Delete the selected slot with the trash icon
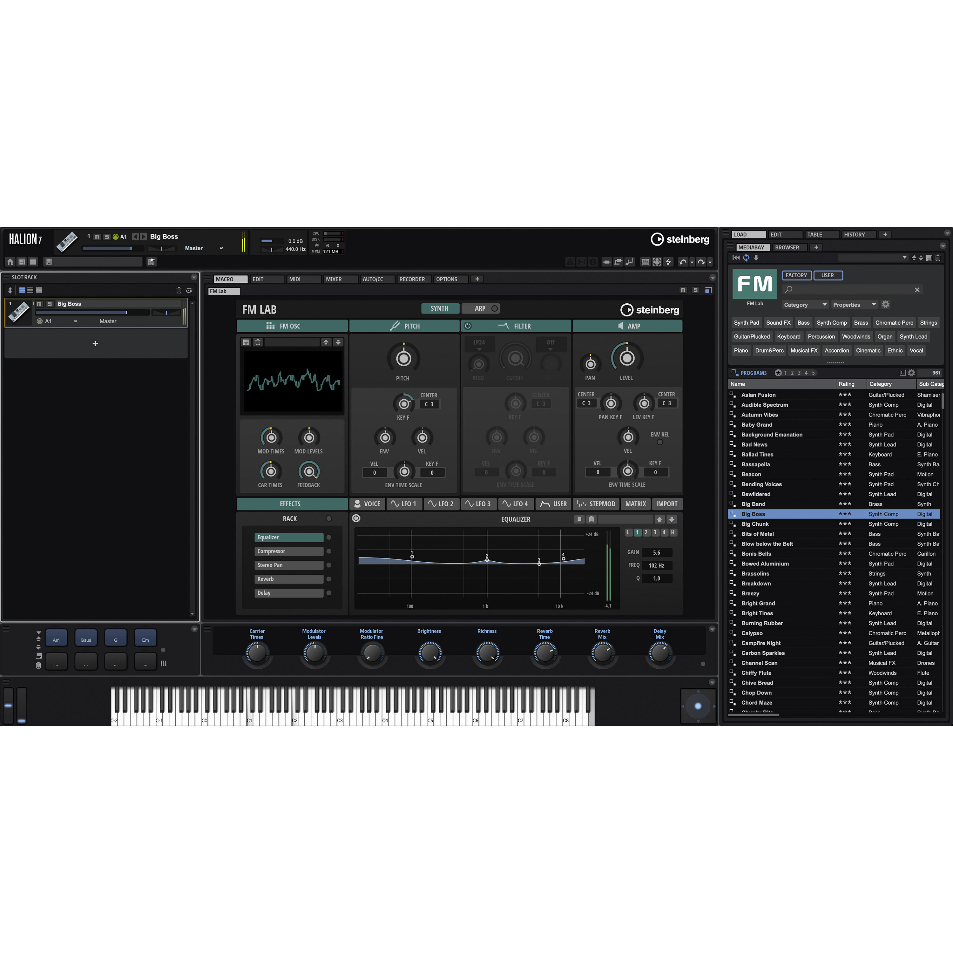Viewport: 953px width, 953px height. pyautogui.click(x=179, y=291)
